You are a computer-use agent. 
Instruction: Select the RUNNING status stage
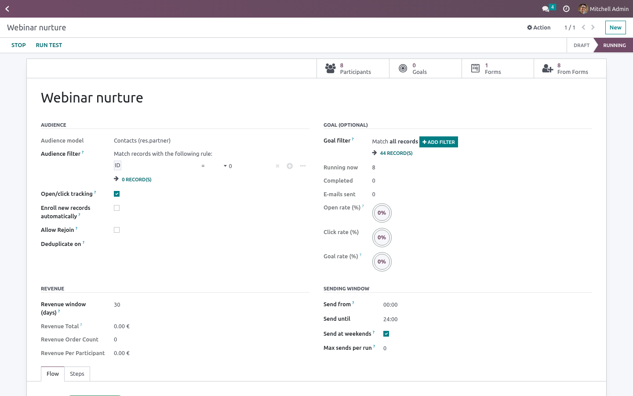click(x=614, y=45)
